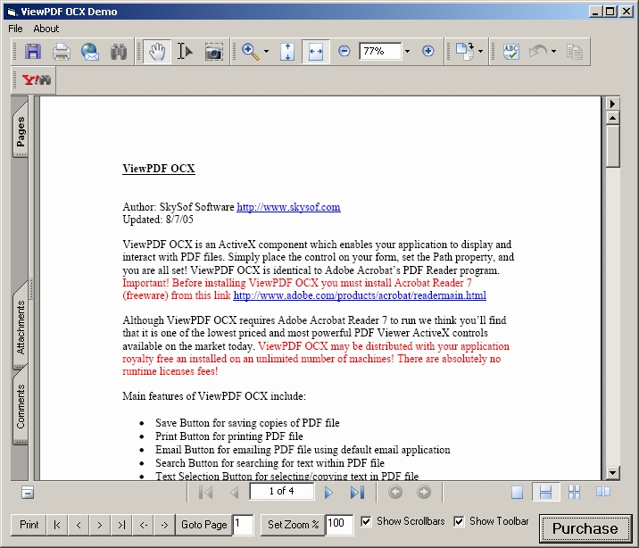Click the -> forward view bottom button

click(164, 525)
